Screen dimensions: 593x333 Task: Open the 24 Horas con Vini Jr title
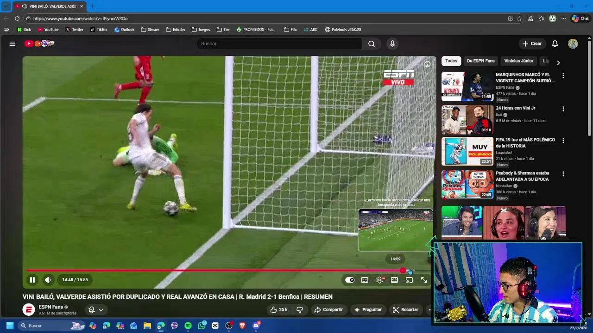click(516, 108)
